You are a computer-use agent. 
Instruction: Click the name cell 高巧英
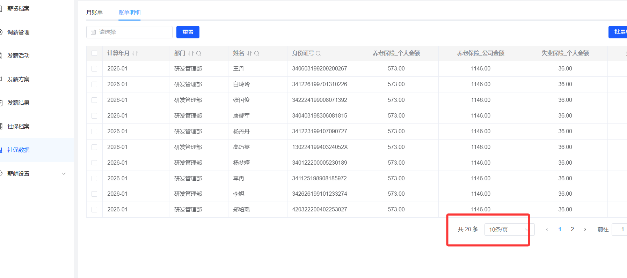(241, 147)
